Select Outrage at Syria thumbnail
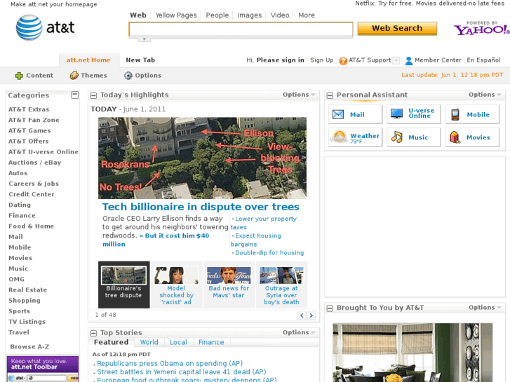Screen dimensions: 510x382 pyautogui.click(x=282, y=285)
